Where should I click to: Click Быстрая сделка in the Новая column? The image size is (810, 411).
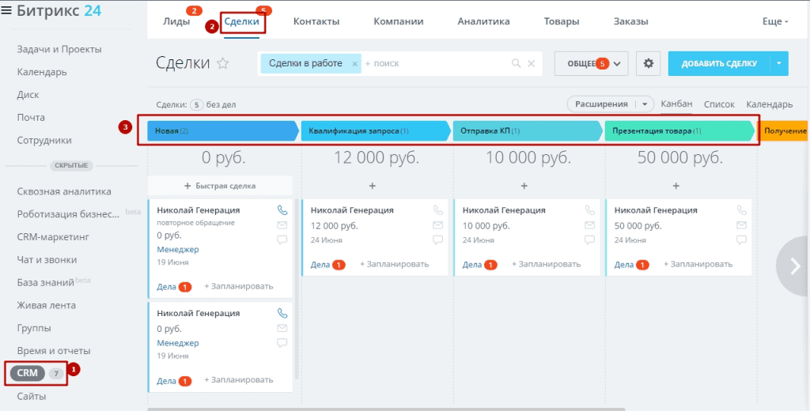(x=220, y=186)
